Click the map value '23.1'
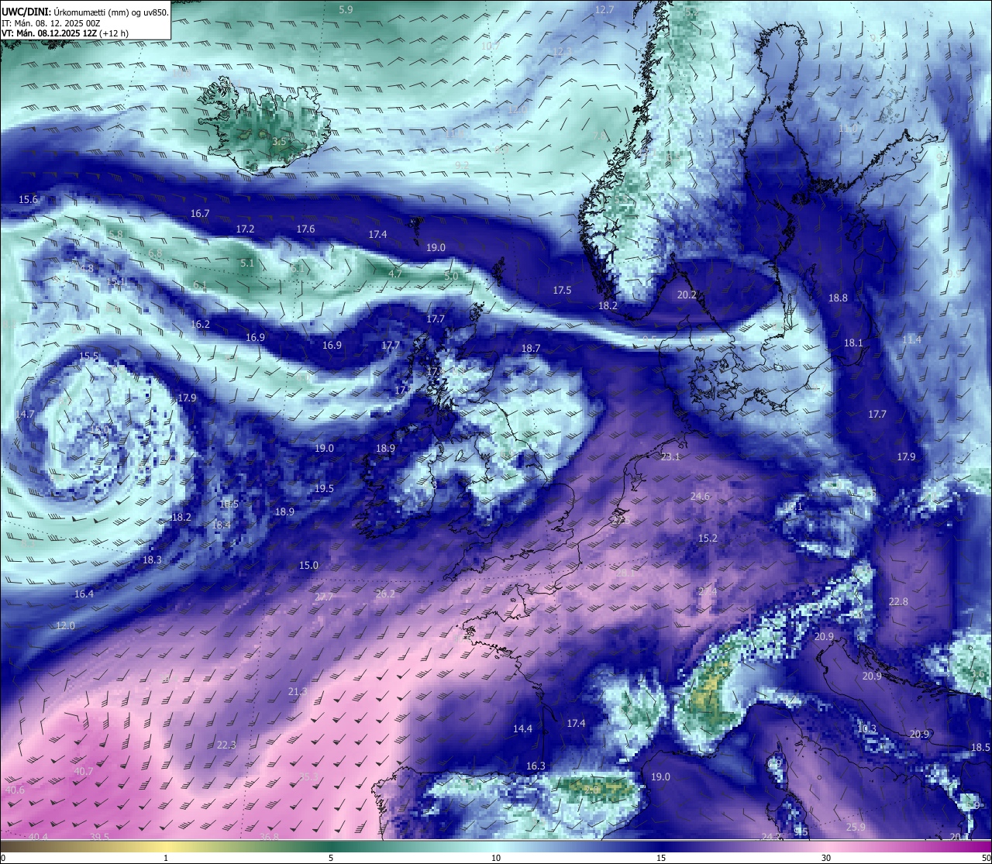The width and height of the screenshot is (992, 864). click(670, 458)
